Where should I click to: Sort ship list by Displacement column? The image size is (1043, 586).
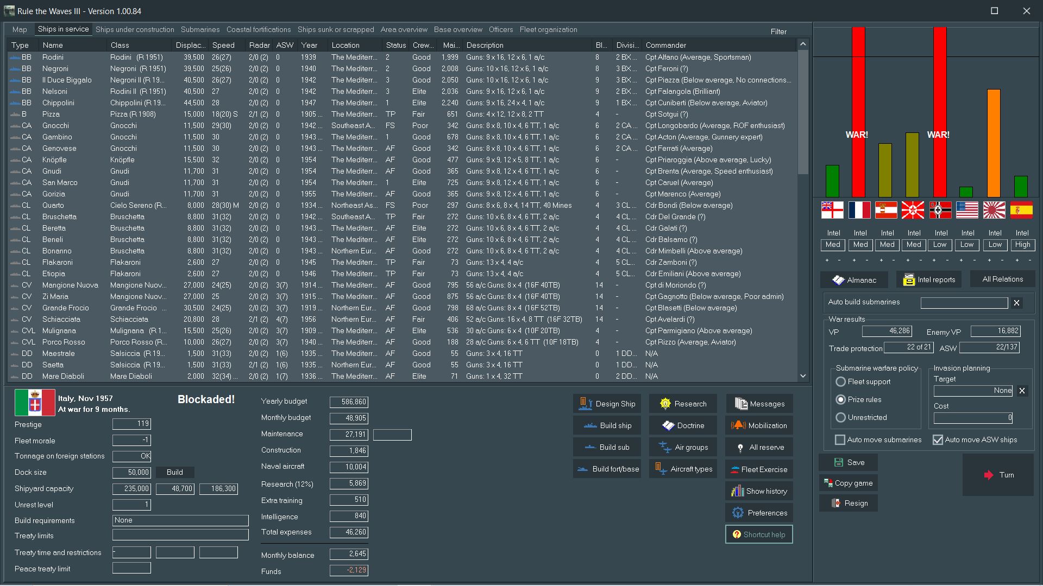190,45
